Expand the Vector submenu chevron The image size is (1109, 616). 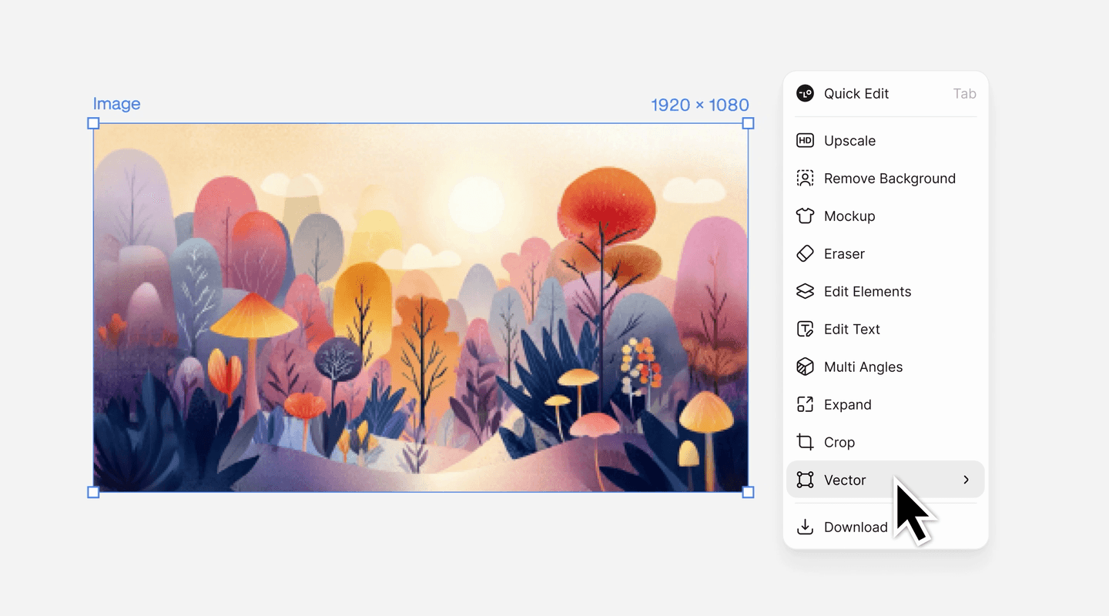tap(966, 480)
